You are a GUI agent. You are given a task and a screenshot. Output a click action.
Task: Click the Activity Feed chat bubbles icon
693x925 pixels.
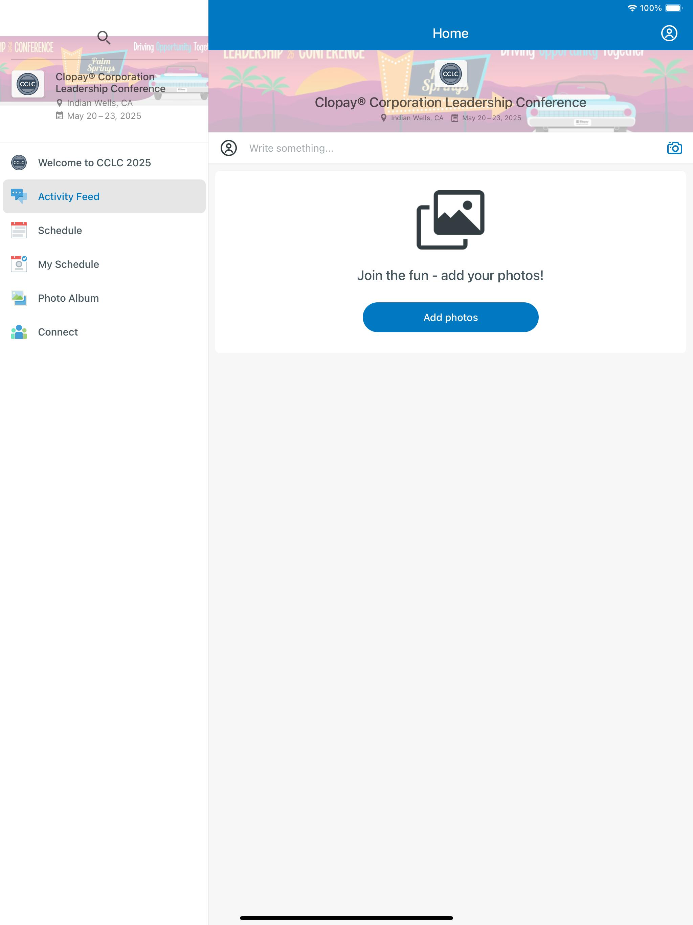click(19, 196)
